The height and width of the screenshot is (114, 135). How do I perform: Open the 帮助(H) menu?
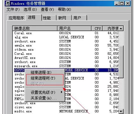point(64,9)
